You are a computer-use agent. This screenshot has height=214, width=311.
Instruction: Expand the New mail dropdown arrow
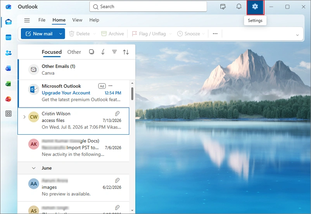point(61,34)
